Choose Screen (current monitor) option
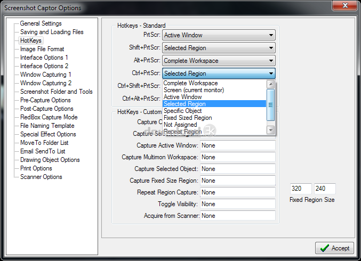361x261 pixels. pos(214,90)
